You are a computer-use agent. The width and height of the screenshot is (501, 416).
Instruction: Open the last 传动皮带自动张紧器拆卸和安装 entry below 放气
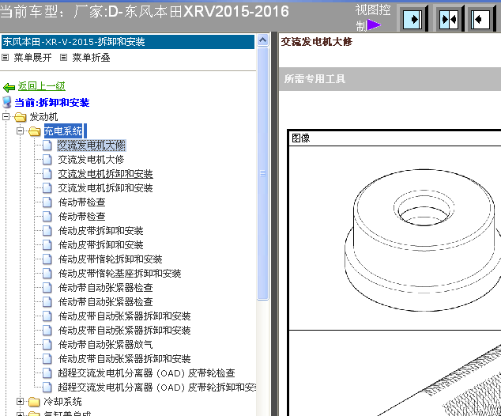pos(125,359)
